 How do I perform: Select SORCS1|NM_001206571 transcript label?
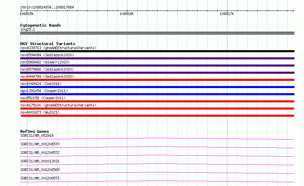(40, 178)
